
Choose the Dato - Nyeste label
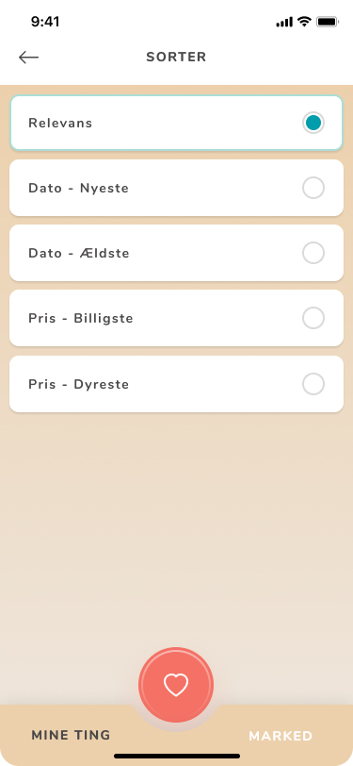[78, 188]
